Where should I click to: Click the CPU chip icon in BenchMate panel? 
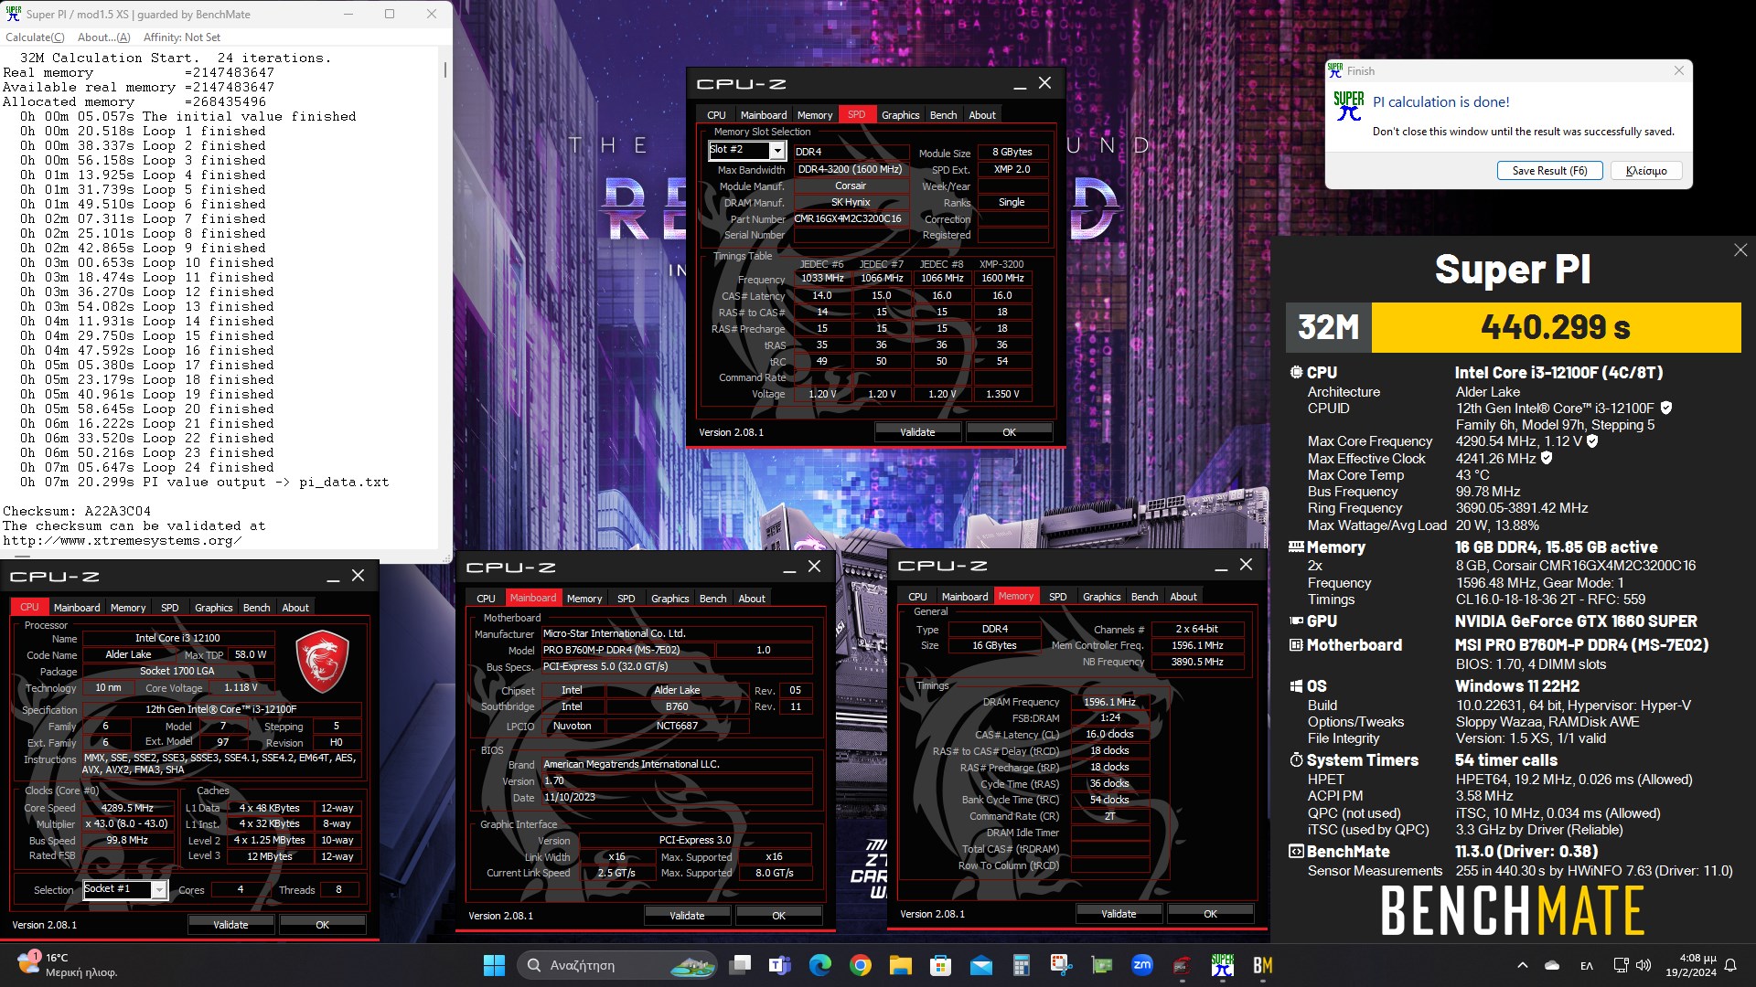click(x=1296, y=373)
